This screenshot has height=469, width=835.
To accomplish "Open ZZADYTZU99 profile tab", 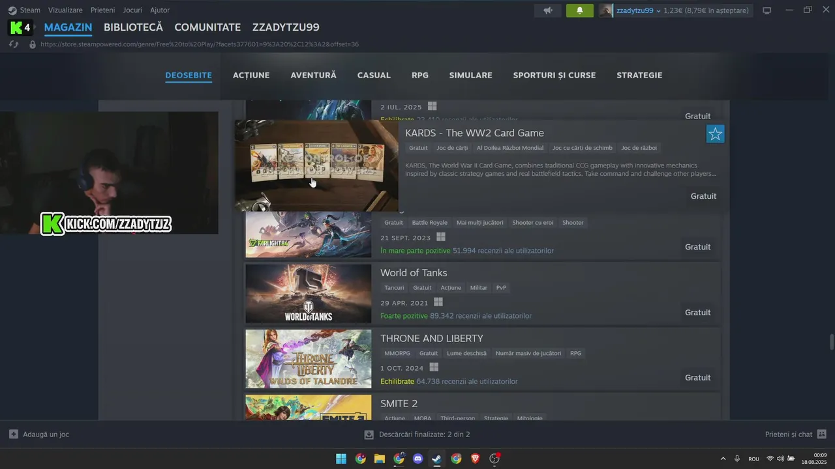I will pos(286,27).
